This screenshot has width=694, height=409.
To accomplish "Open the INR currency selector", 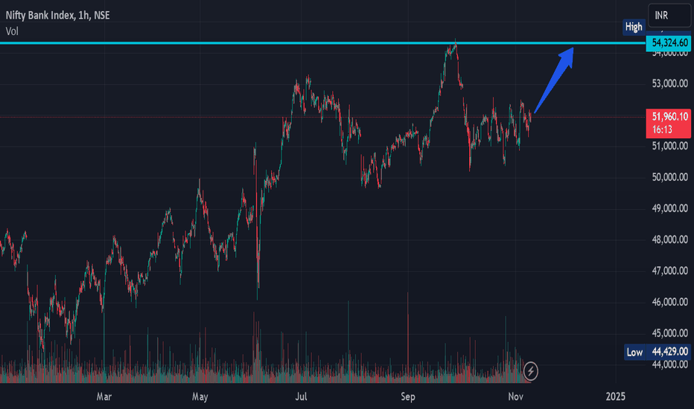I will coord(669,16).
